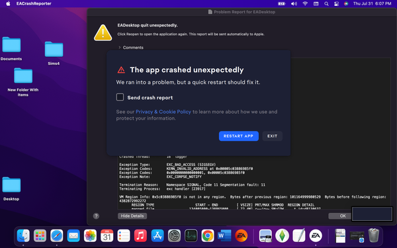
Task: Open Activity Monitor from the dock
Action: pyautogui.click(x=191, y=235)
